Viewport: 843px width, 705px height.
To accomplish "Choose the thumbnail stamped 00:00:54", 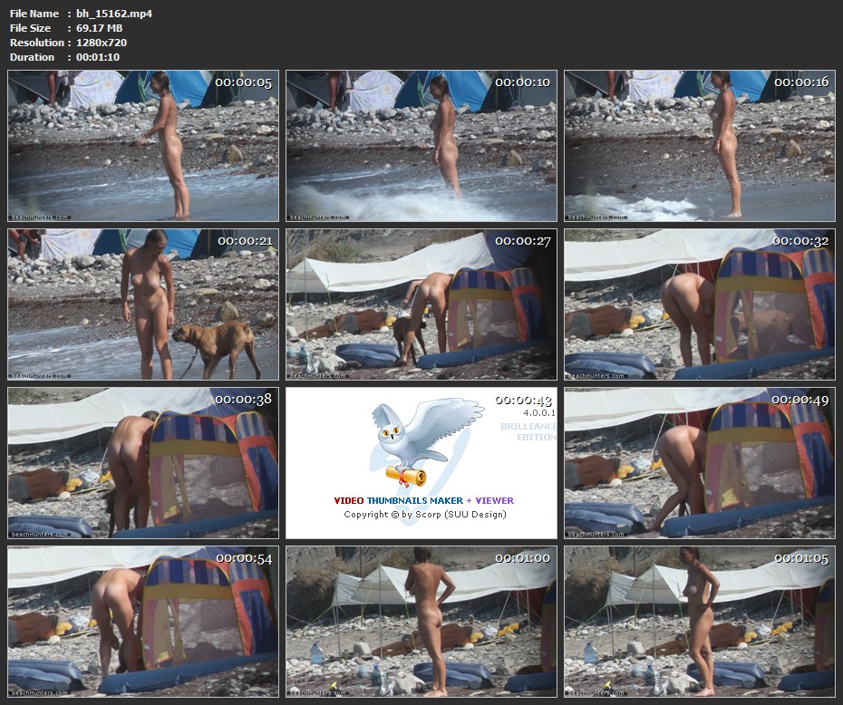I will [x=143, y=622].
